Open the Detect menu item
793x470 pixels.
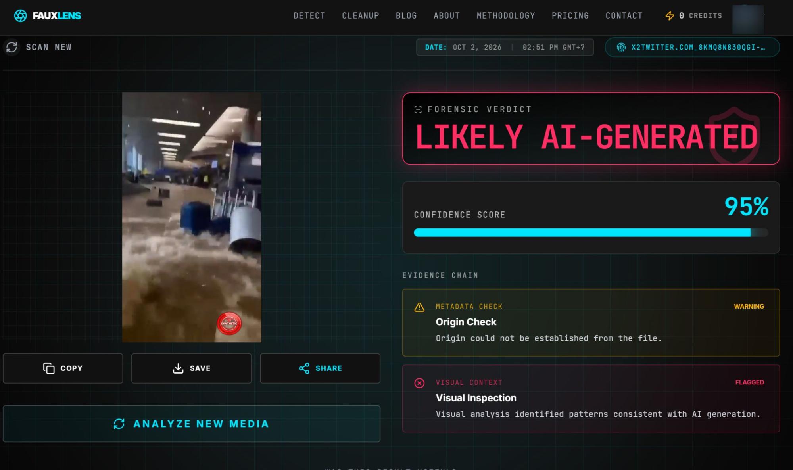(309, 15)
